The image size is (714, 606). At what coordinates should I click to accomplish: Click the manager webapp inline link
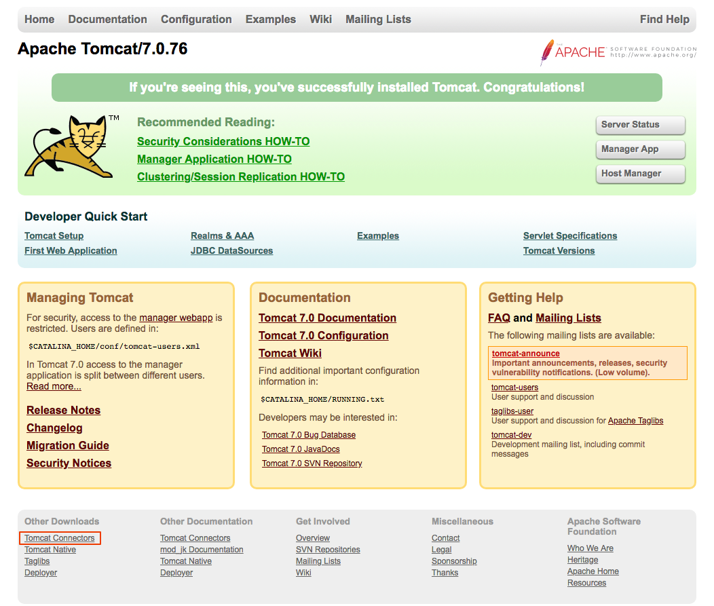pyautogui.click(x=176, y=318)
